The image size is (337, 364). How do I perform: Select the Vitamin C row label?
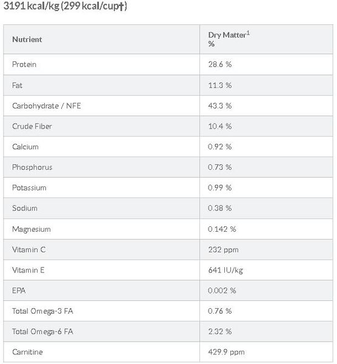pyautogui.click(x=28, y=249)
